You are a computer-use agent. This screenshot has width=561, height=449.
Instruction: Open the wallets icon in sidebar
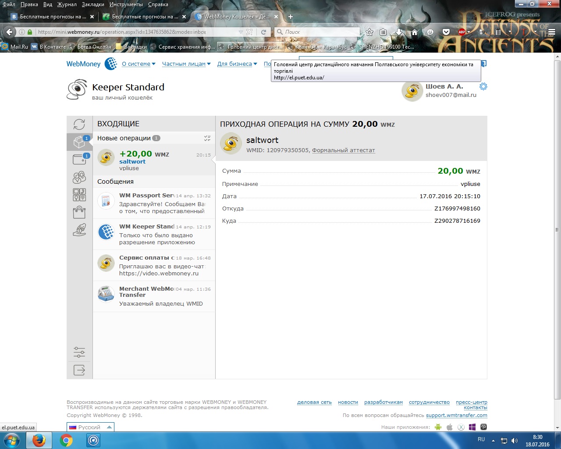point(79,159)
